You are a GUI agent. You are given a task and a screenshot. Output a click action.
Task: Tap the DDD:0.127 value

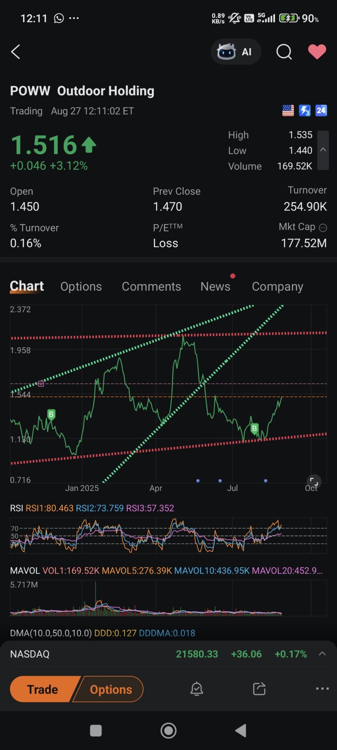coord(115,633)
